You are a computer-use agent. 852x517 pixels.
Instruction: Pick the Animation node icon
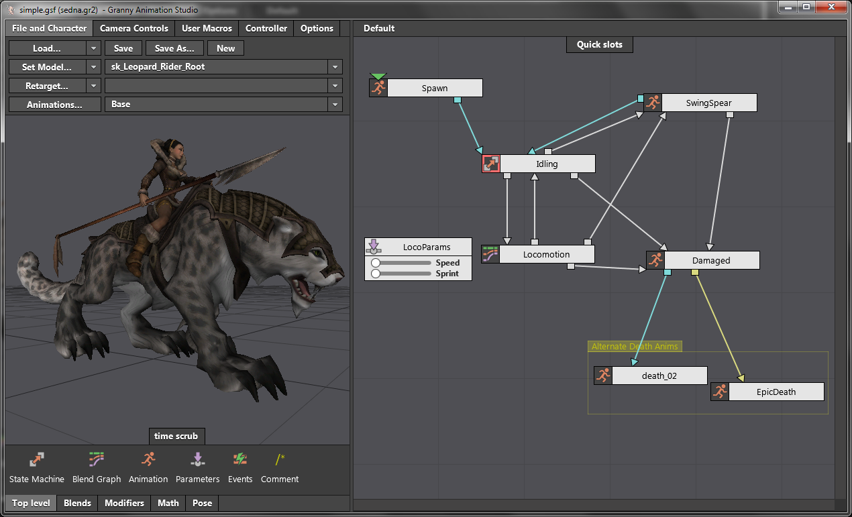point(148,460)
